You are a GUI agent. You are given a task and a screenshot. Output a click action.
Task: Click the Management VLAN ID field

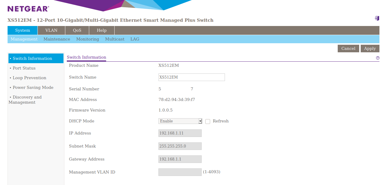click(180, 172)
